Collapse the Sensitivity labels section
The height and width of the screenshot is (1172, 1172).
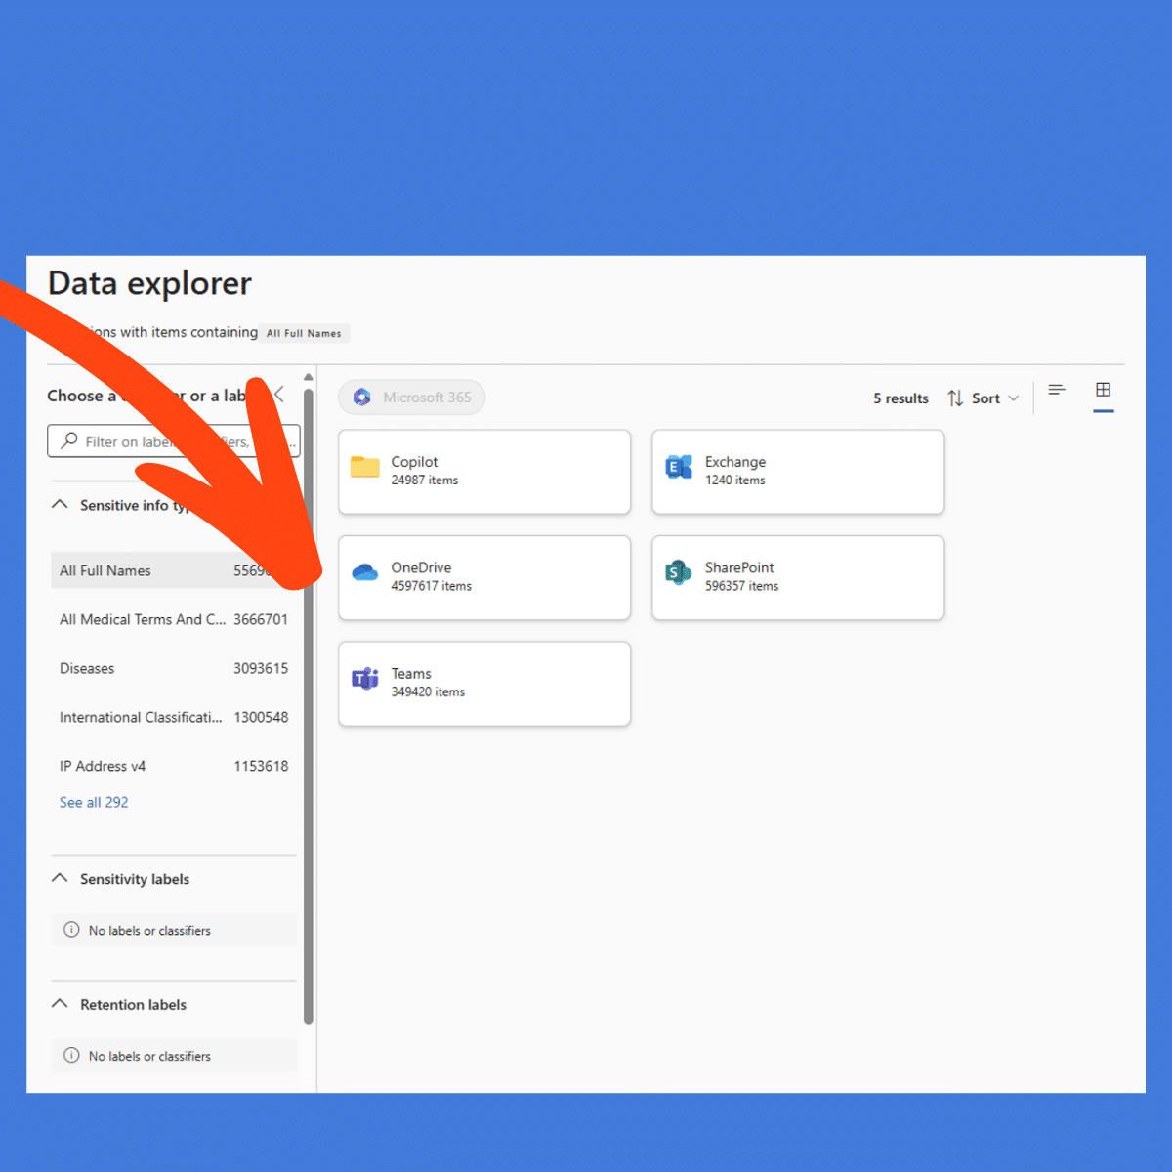[60, 878]
